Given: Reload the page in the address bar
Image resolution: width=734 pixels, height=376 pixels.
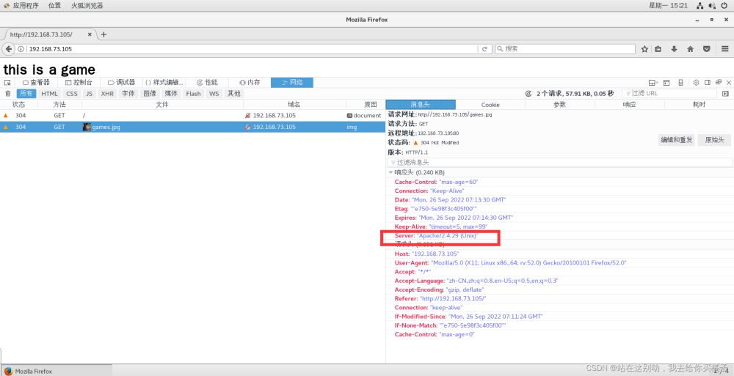Looking at the screenshot, I should pyautogui.click(x=484, y=49).
